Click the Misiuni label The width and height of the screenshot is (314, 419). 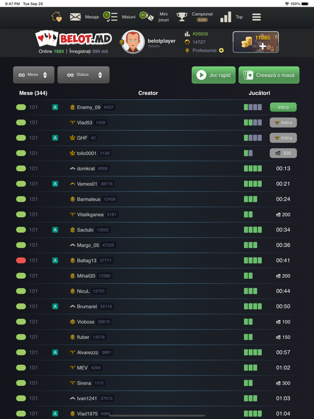129,17
